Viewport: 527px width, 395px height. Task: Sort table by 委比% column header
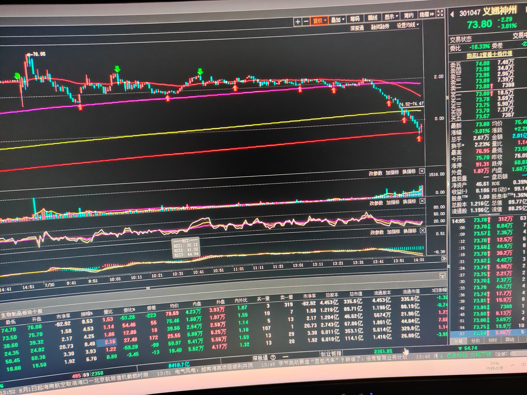coord(129,310)
